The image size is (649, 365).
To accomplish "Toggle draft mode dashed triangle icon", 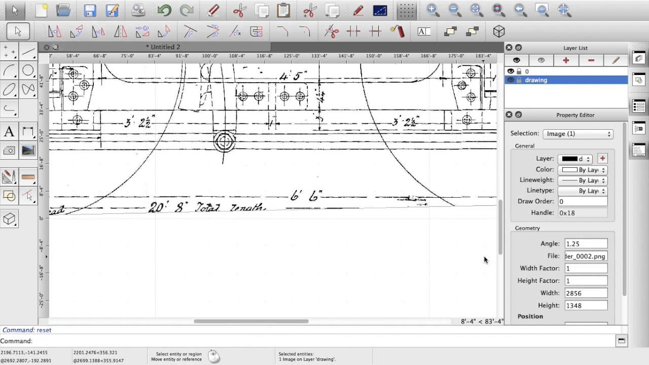I will click(x=380, y=10).
